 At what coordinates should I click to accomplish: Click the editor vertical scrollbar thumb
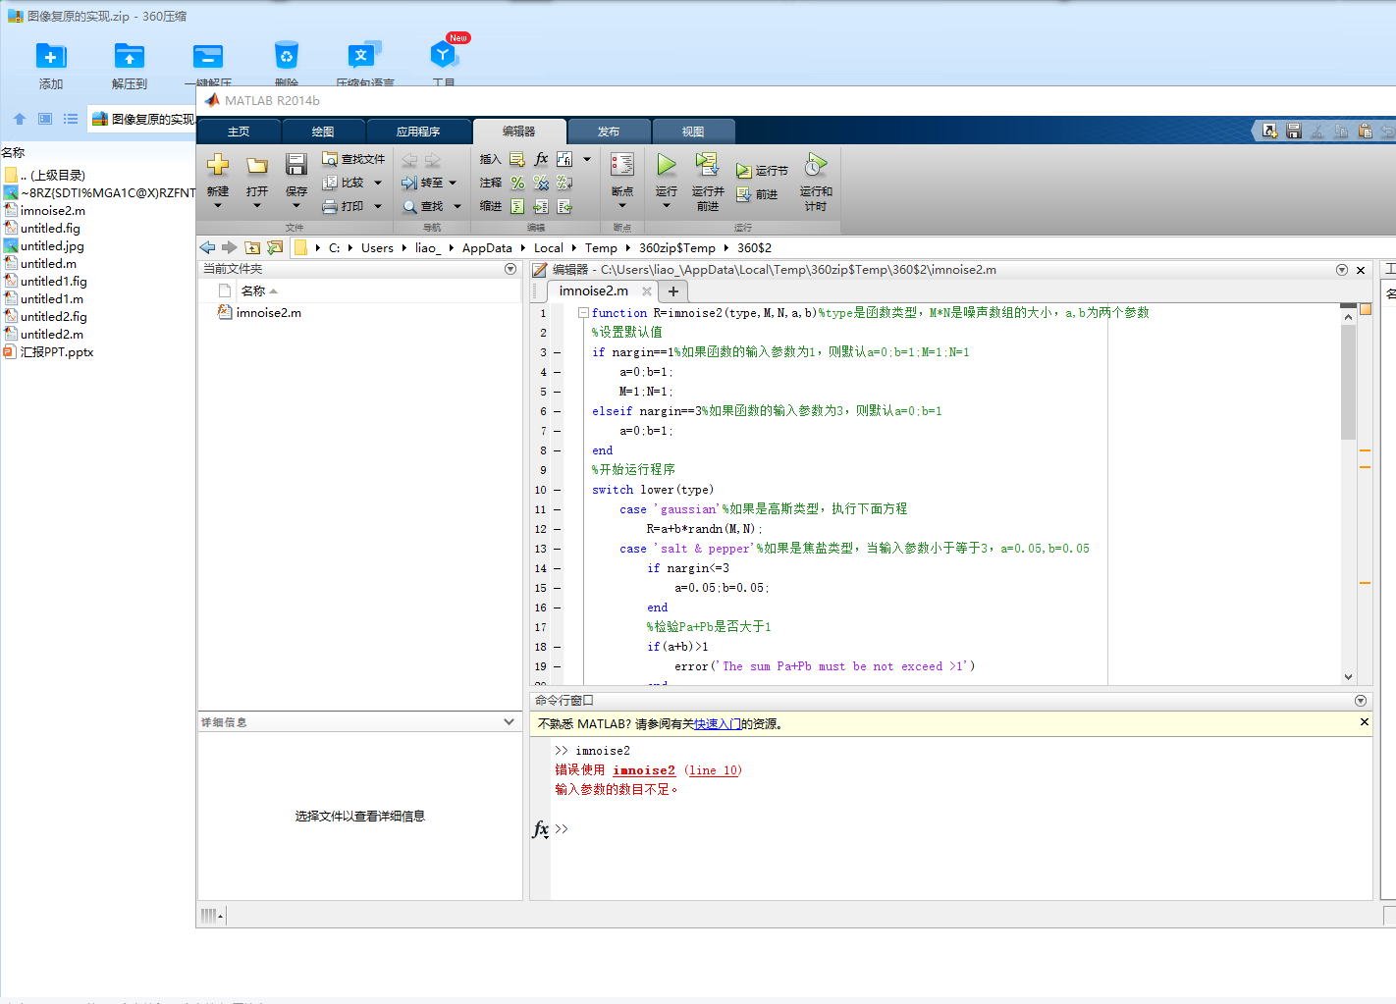click(1348, 383)
